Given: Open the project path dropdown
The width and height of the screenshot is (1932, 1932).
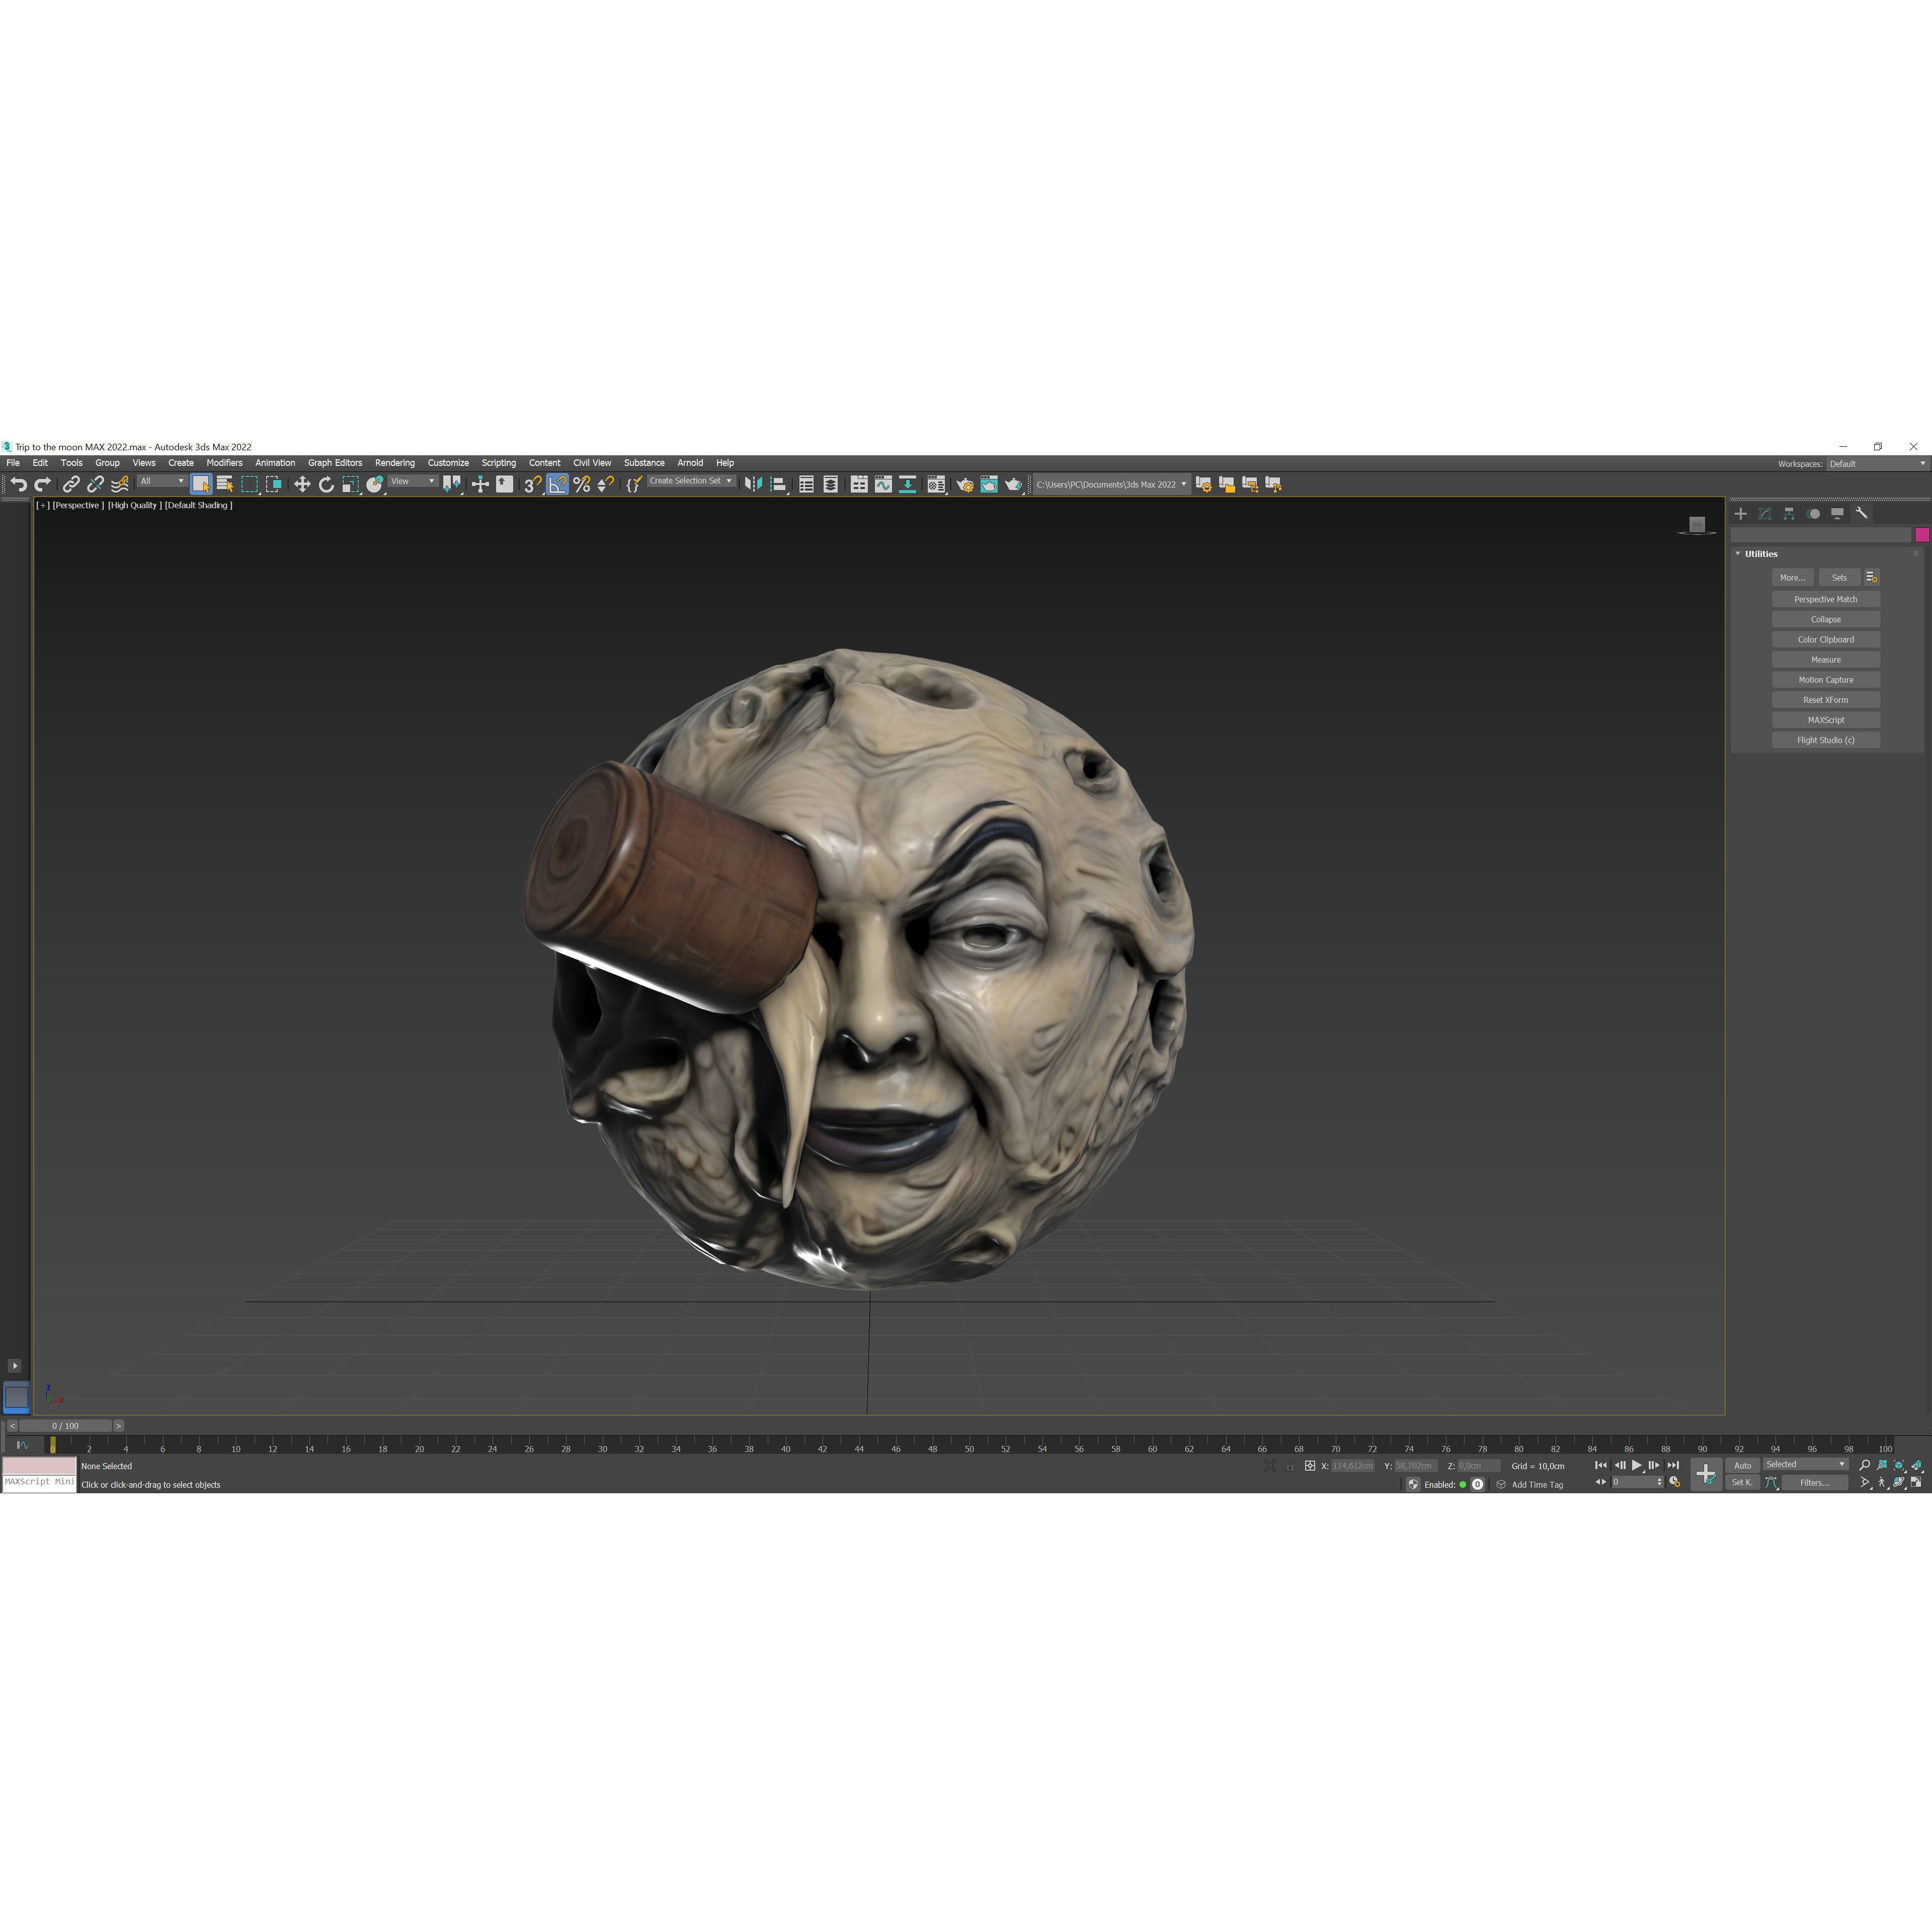Looking at the screenshot, I should coord(1111,484).
